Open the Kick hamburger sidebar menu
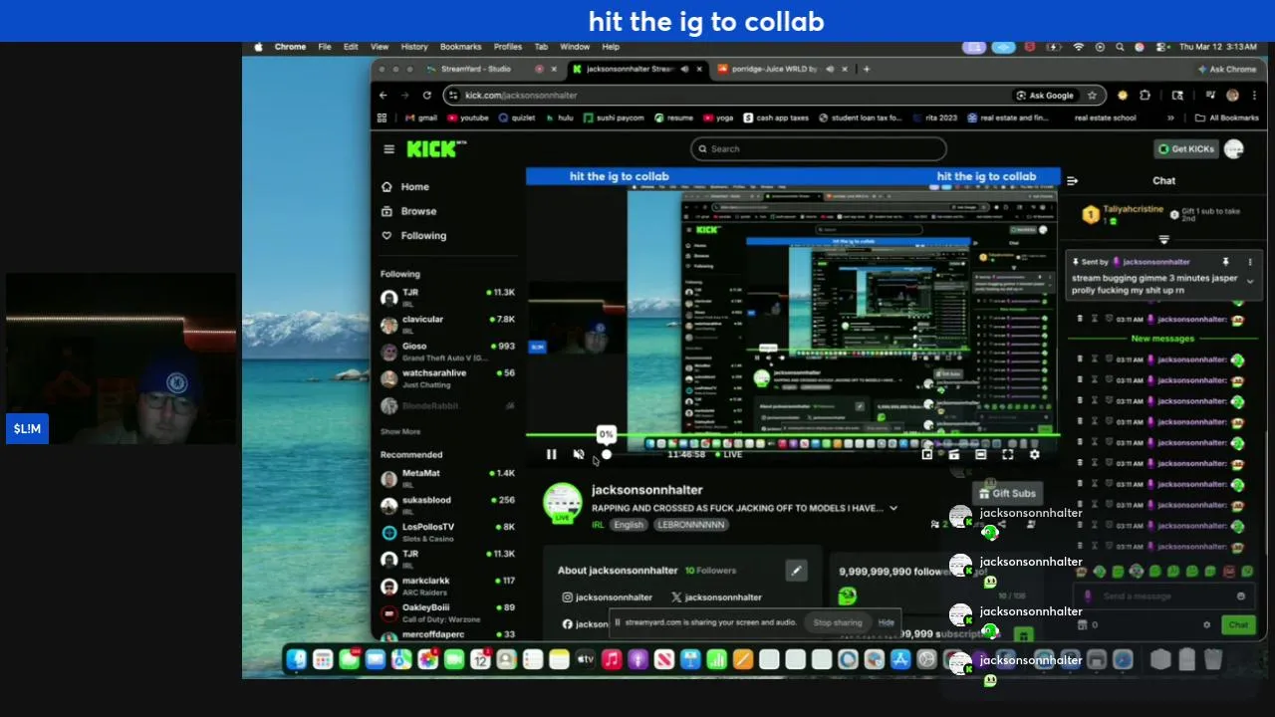 click(x=388, y=149)
